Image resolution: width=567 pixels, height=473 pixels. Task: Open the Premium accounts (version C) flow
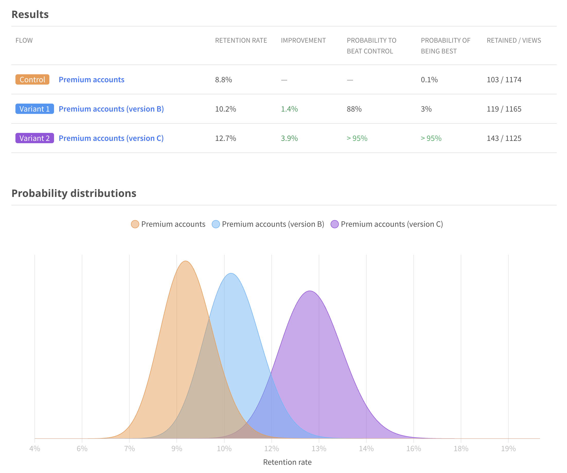[x=111, y=138]
